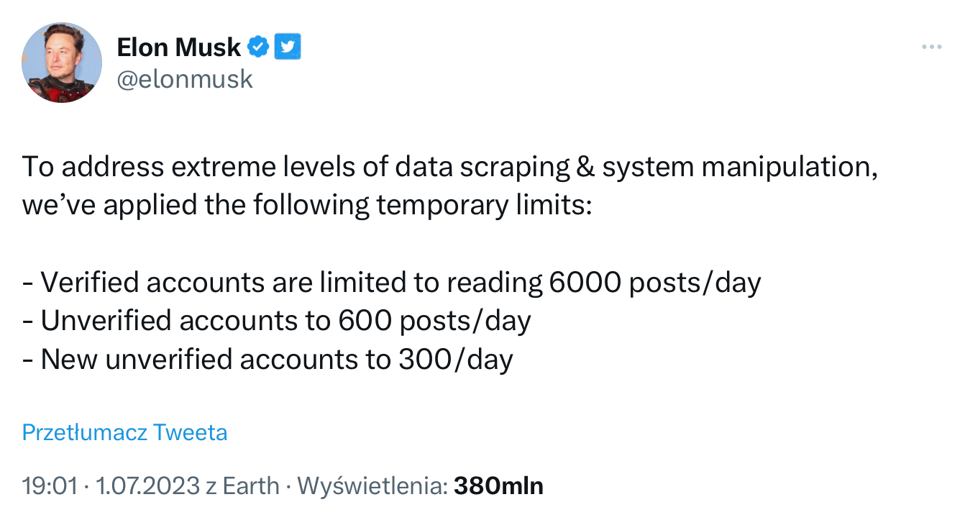Image resolution: width=965 pixels, height=520 pixels.
Task: Open the three-dot more options menu
Action: click(931, 47)
